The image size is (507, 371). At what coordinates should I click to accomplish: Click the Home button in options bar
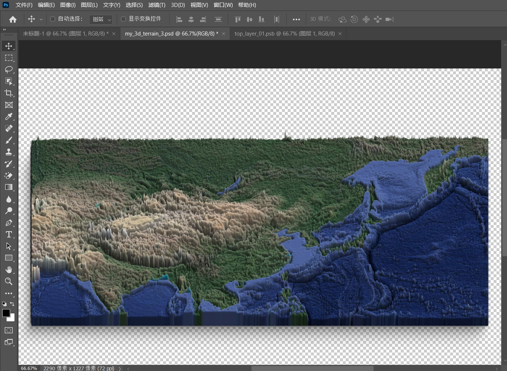[x=13, y=19]
